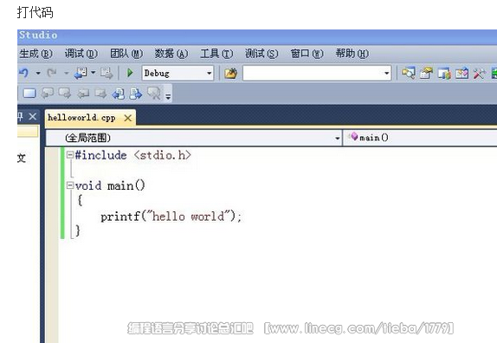Open the Navigate Backward dropdown arrow

94,73
